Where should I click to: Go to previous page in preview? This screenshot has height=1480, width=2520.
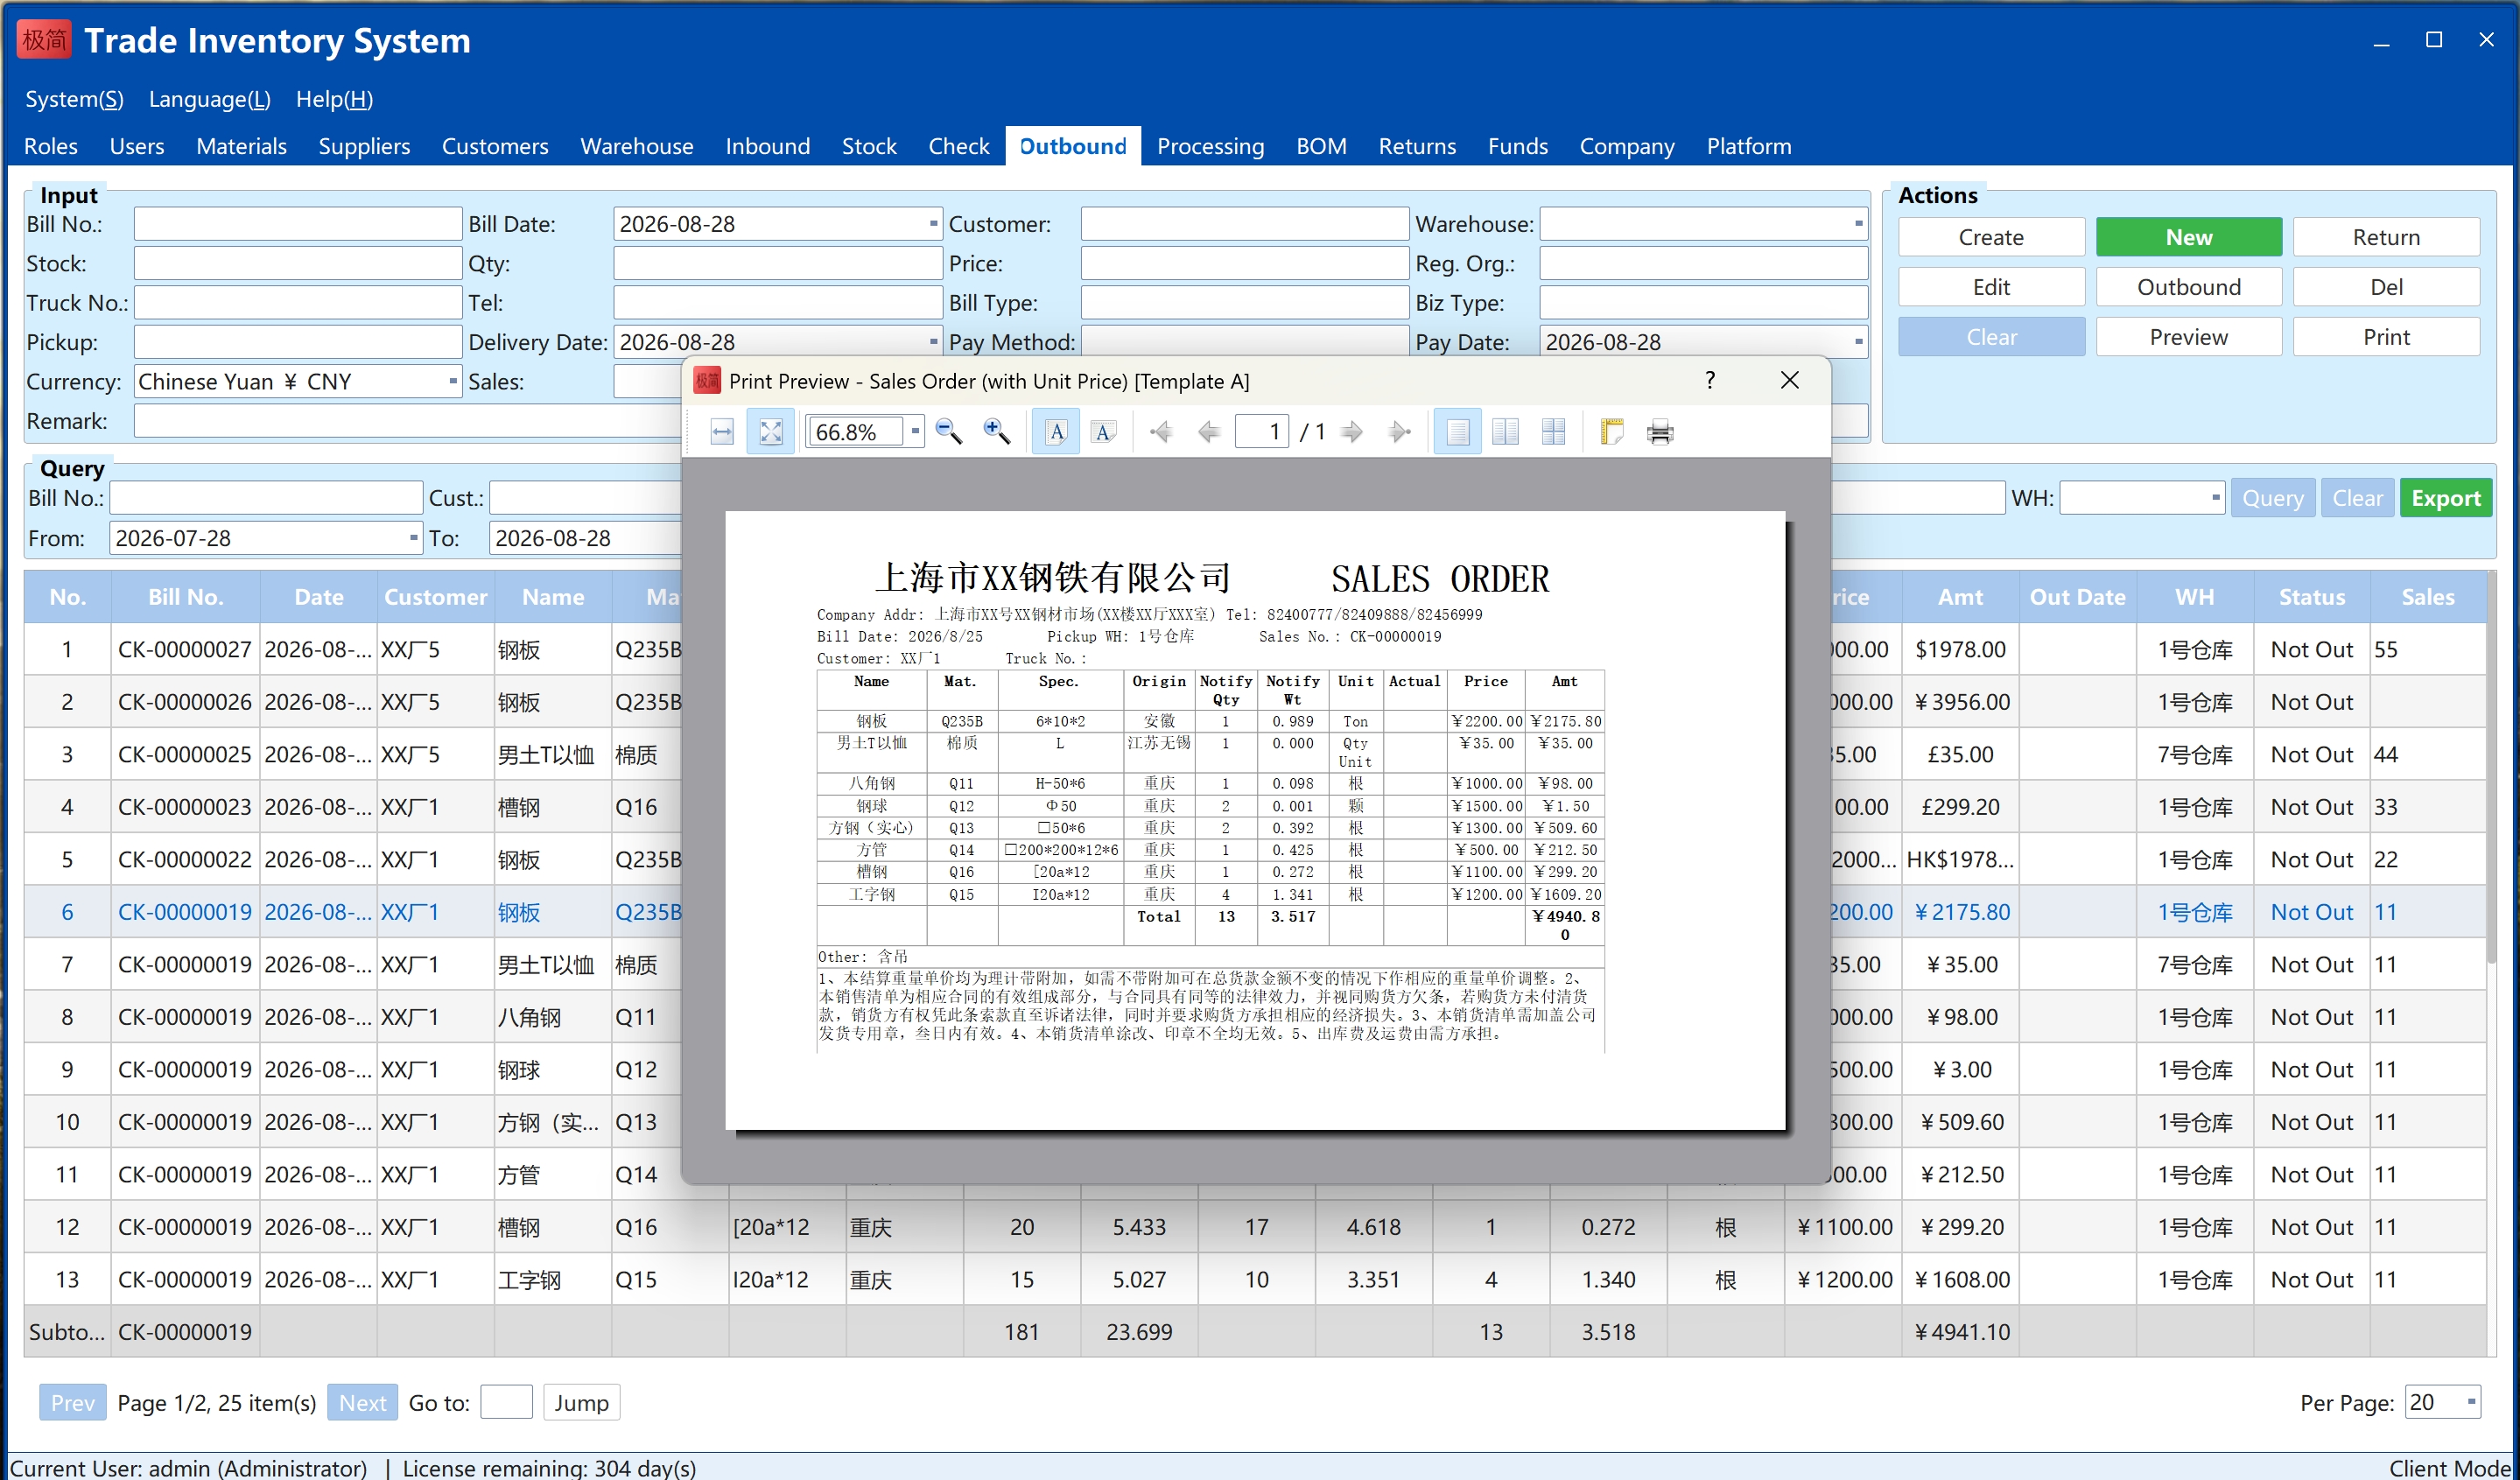[x=1208, y=432]
